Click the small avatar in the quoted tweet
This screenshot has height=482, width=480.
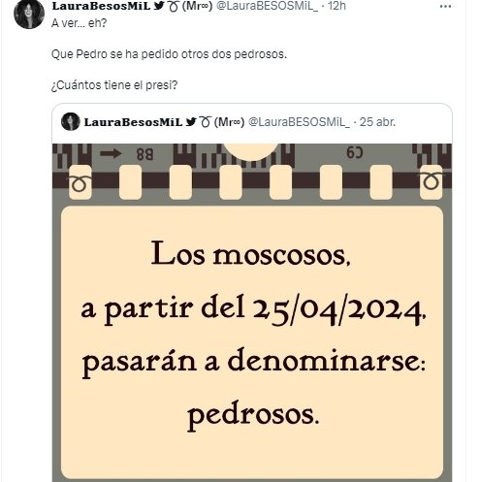pos(70,121)
